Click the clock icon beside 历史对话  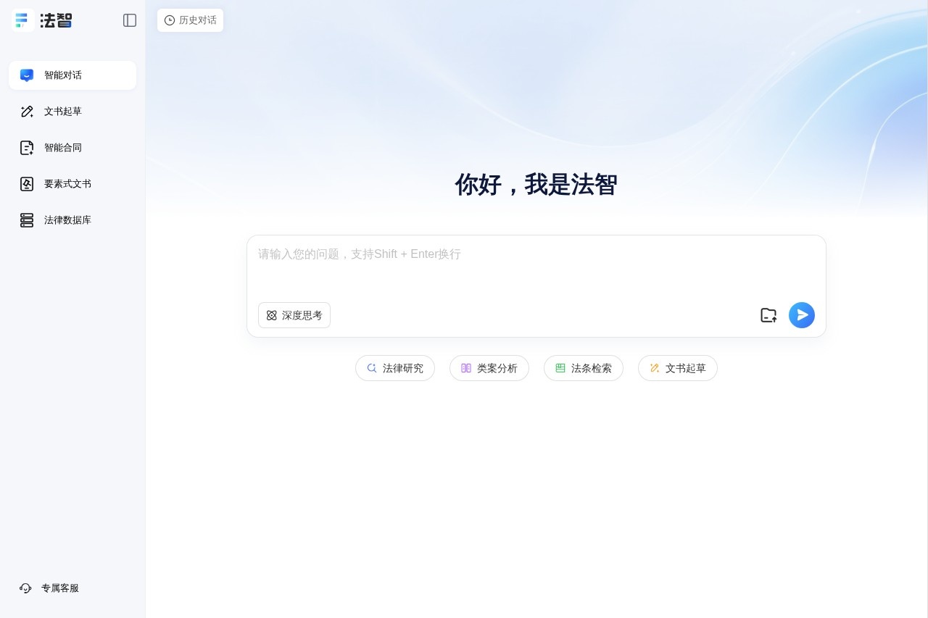point(170,20)
